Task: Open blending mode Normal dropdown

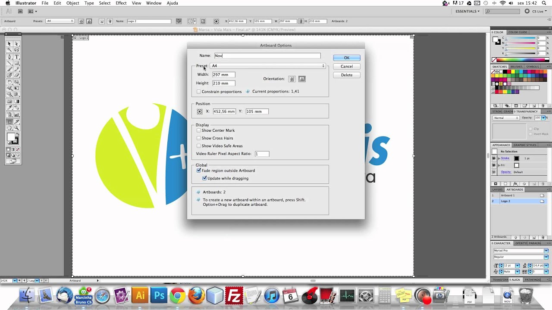Action: click(x=506, y=118)
